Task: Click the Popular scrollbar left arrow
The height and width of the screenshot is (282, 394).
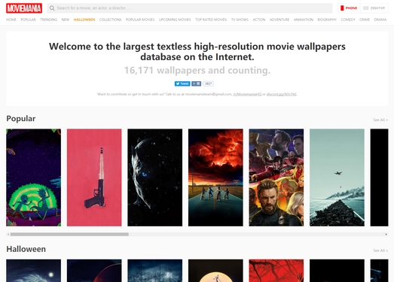Action: 8,235
